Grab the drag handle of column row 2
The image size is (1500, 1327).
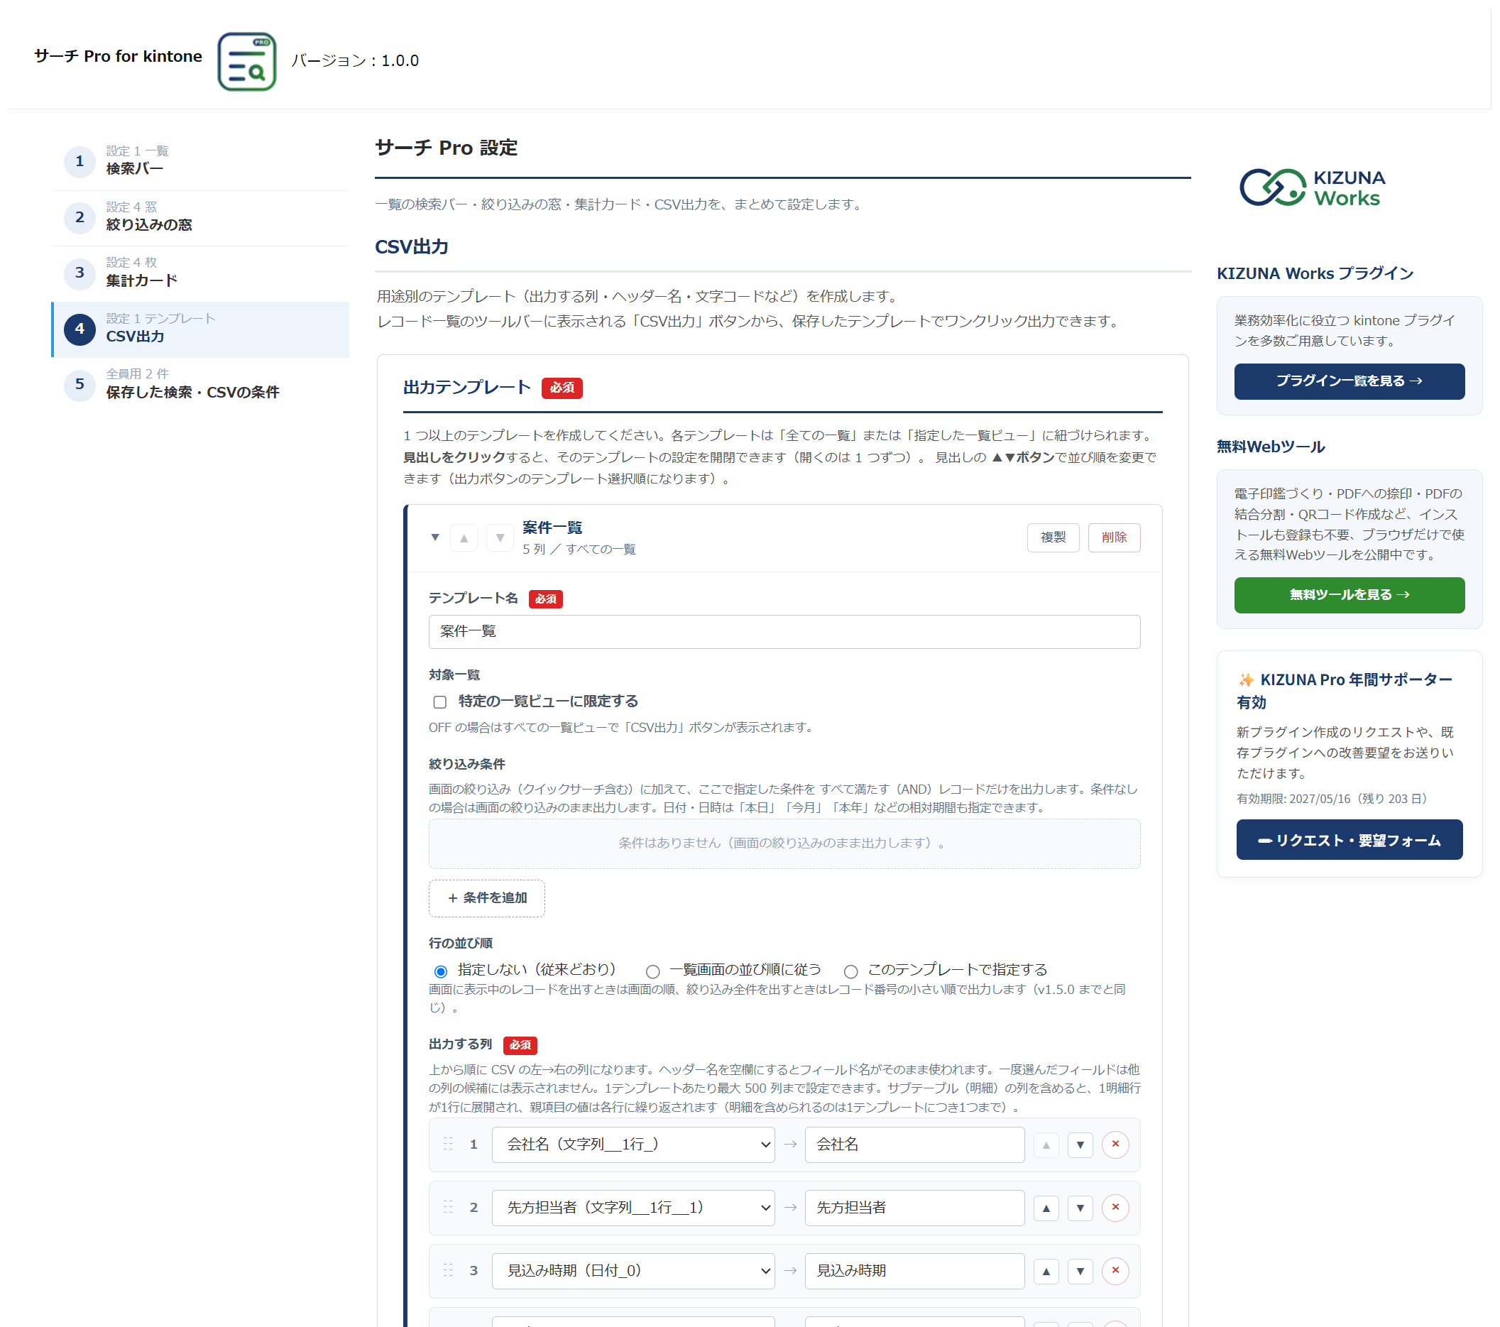click(x=448, y=1208)
